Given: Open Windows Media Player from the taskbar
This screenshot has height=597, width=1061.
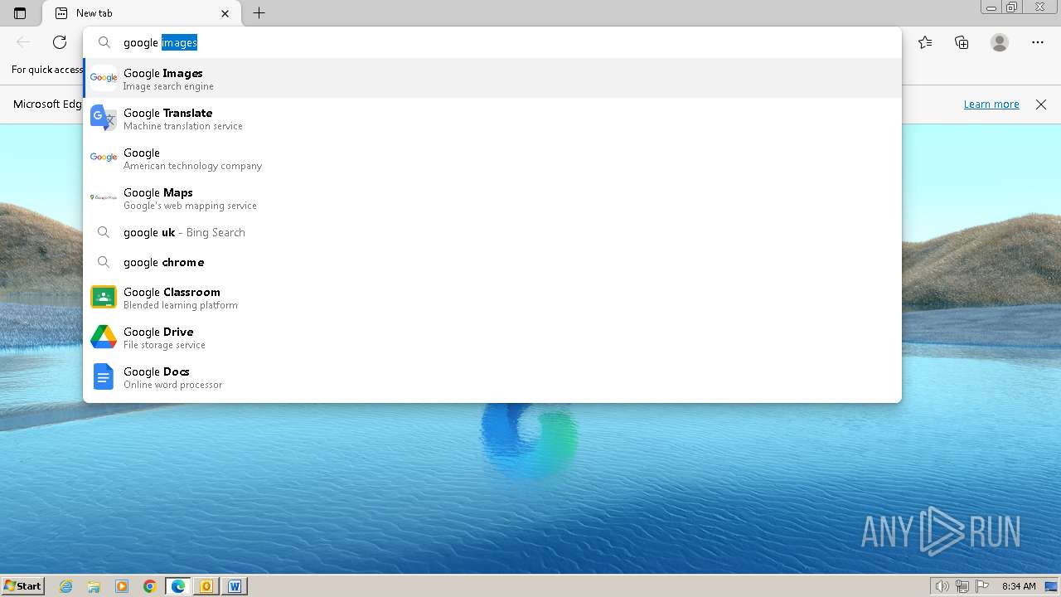Looking at the screenshot, I should click(122, 586).
